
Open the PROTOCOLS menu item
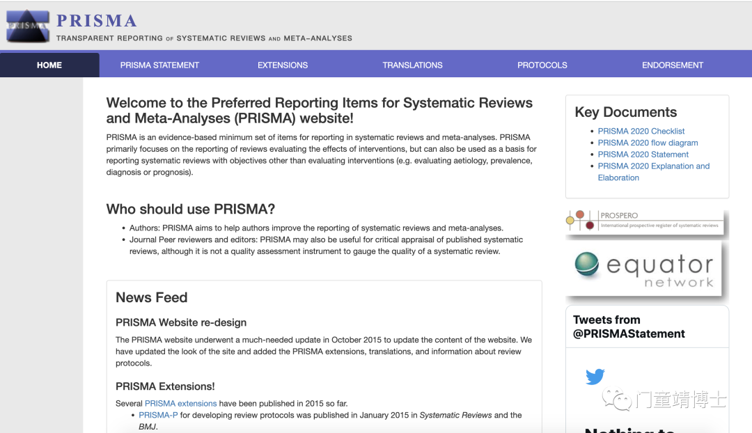pyautogui.click(x=542, y=65)
